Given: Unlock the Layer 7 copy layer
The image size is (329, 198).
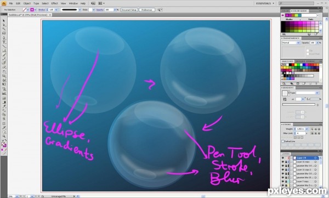Looking at the screenshot, I should click(x=286, y=182).
